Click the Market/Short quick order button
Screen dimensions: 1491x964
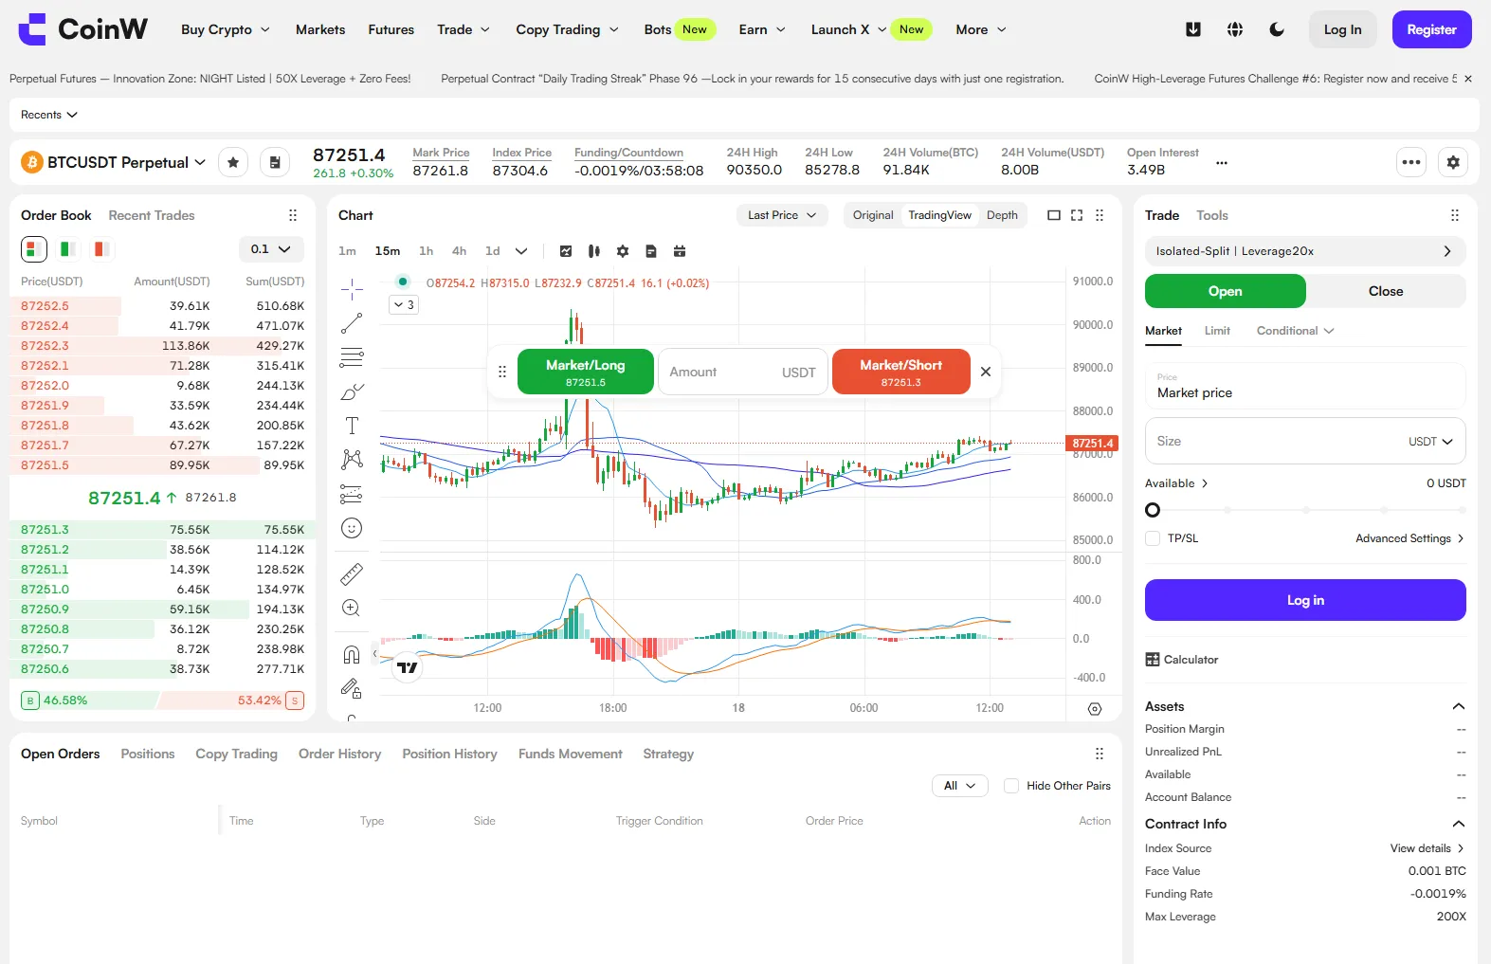tap(900, 372)
